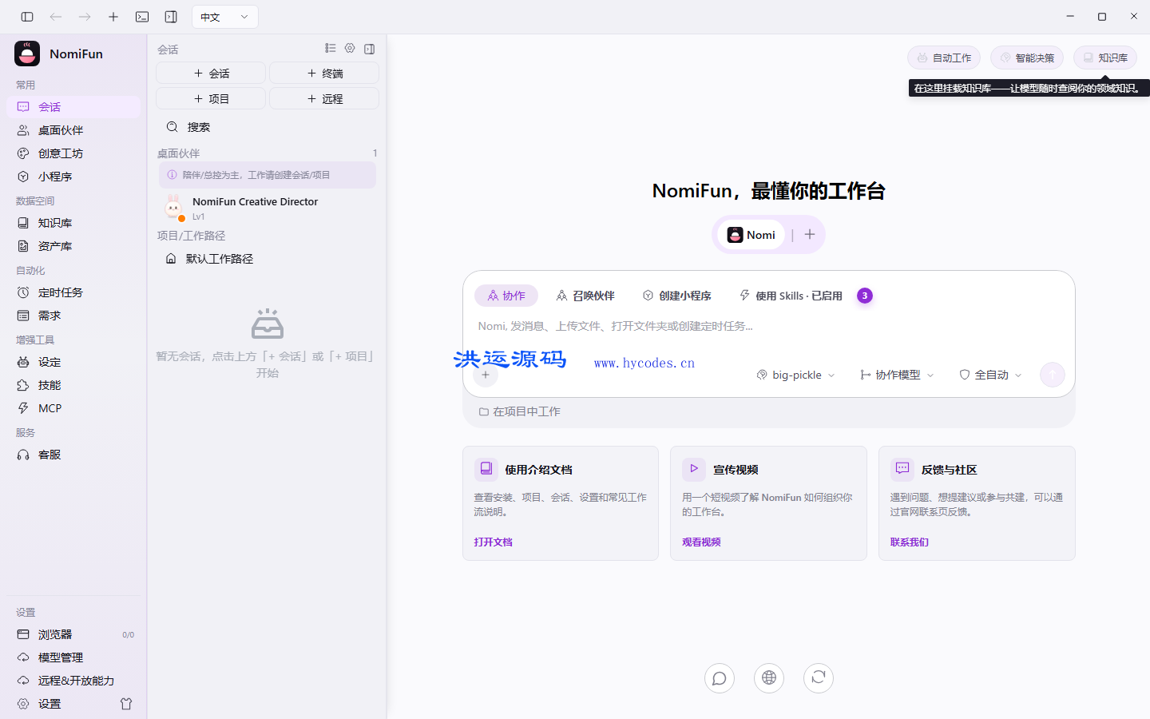Viewport: 1150px width, 719px height.
Task: Open the 中文 language dropdown
Action: click(x=225, y=17)
